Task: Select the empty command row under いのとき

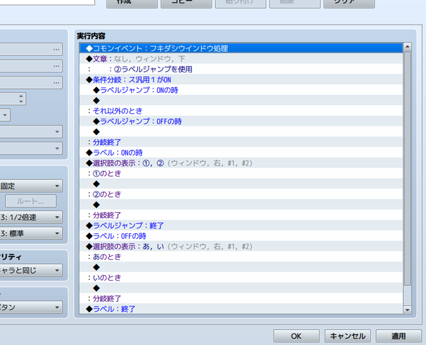Action: [241, 288]
